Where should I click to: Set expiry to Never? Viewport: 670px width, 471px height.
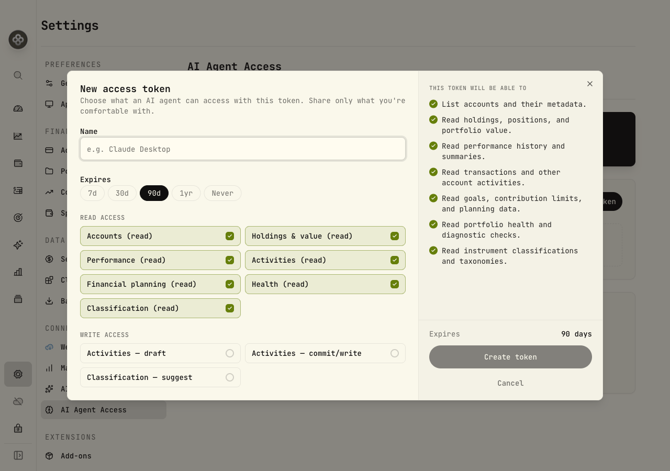[222, 193]
